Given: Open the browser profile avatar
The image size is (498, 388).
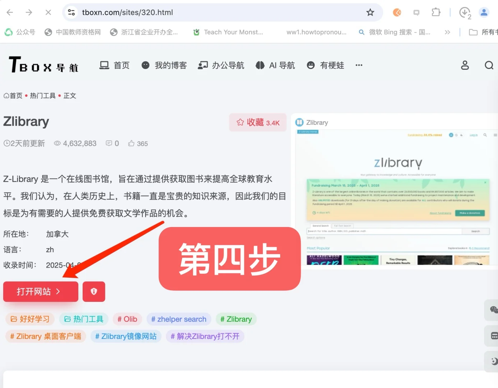Looking at the screenshot, I should click(x=484, y=13).
